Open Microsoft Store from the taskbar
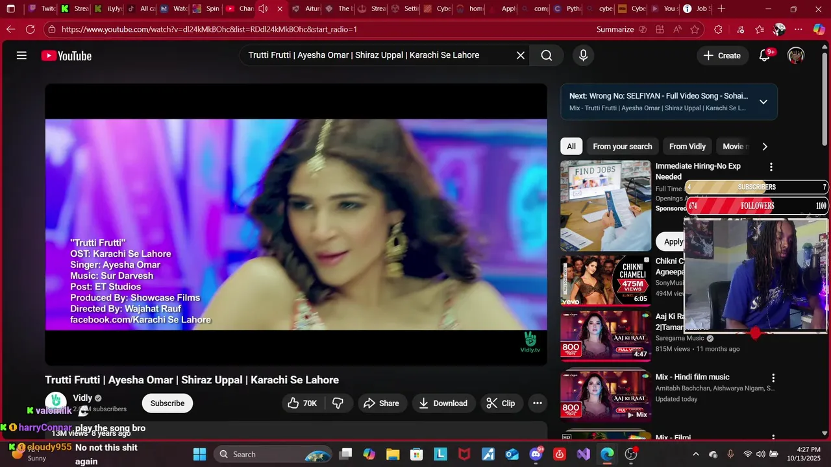The height and width of the screenshot is (467, 831). point(417,454)
